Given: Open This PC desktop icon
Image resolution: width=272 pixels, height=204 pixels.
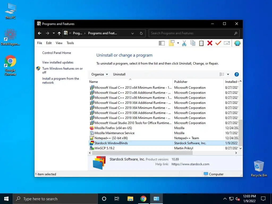Looking at the screenshot, I should coord(10,11).
